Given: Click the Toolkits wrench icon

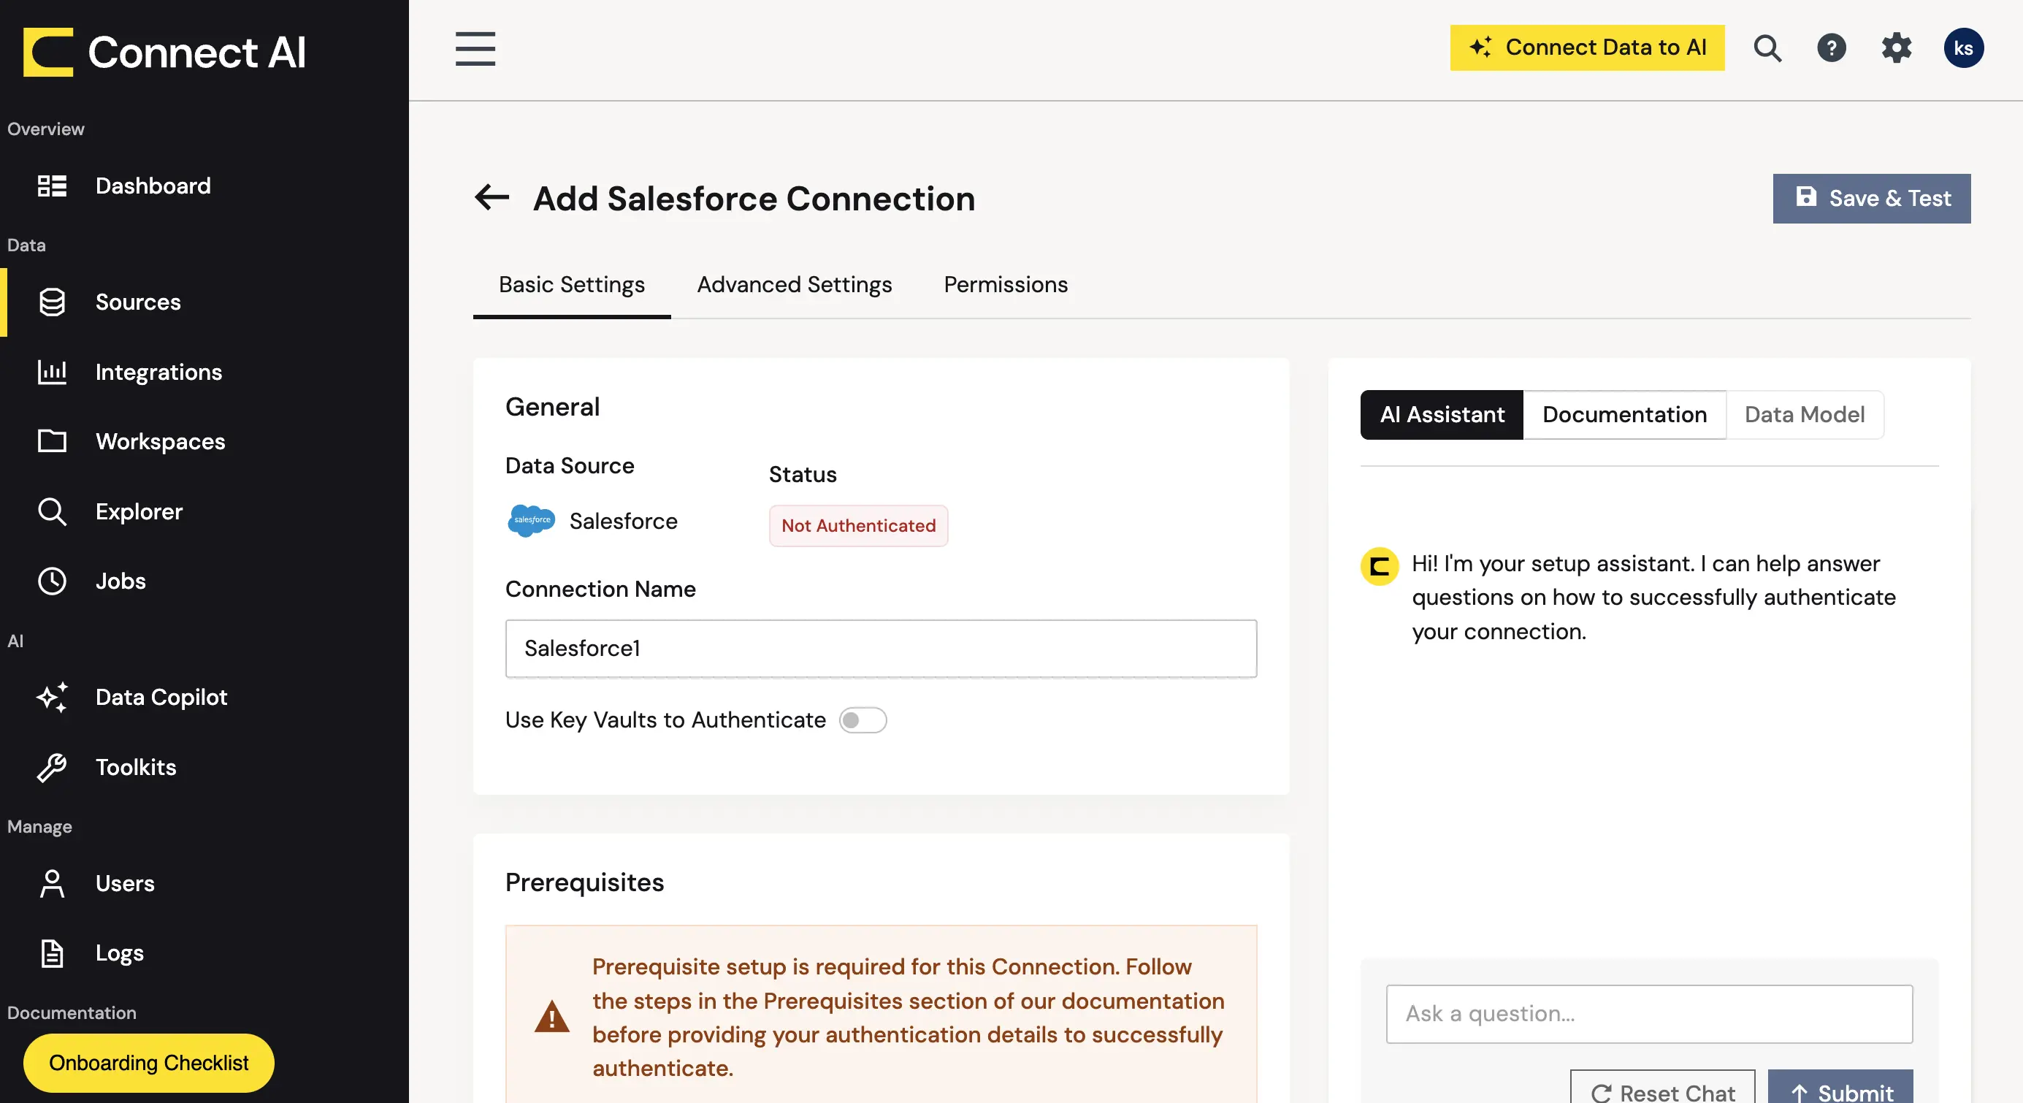Looking at the screenshot, I should coord(52,767).
